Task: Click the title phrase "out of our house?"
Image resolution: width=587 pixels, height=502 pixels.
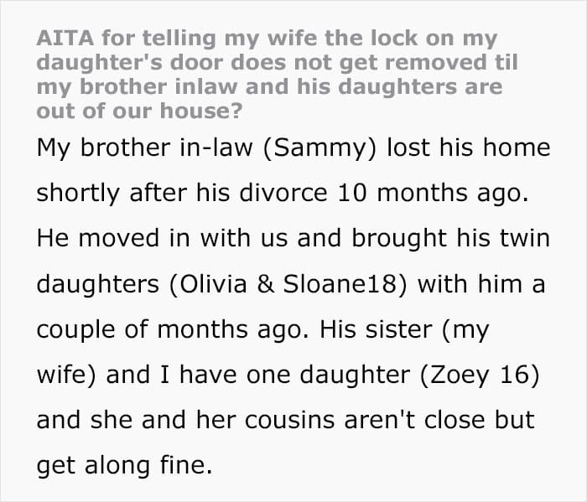Action: pos(140,111)
